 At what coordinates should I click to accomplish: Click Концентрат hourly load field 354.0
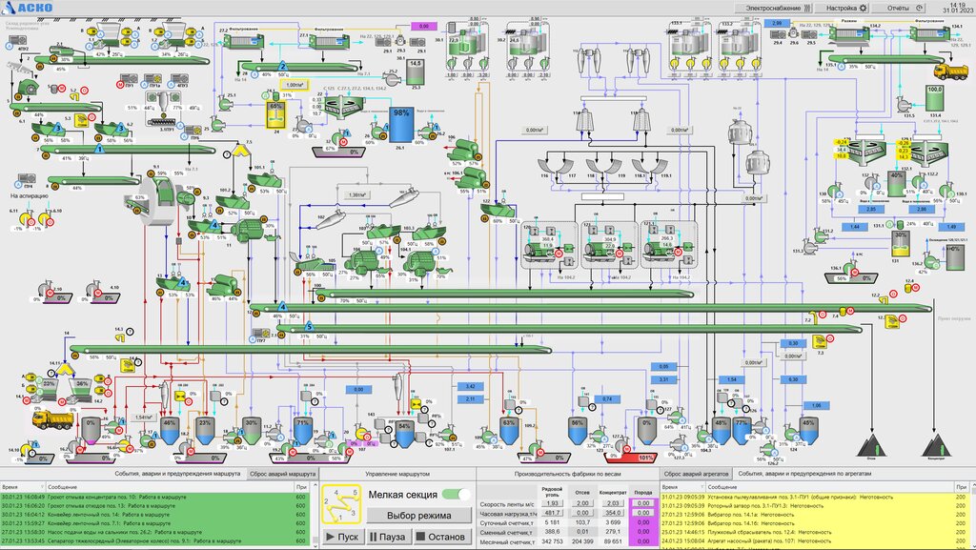[613, 513]
